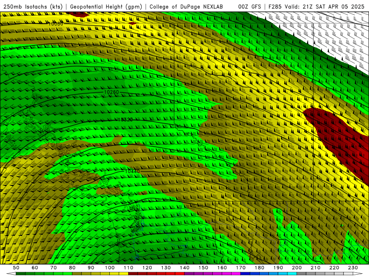Pick the darkest green swatch starting at 50
The image size is (369, 276).
[20, 274]
